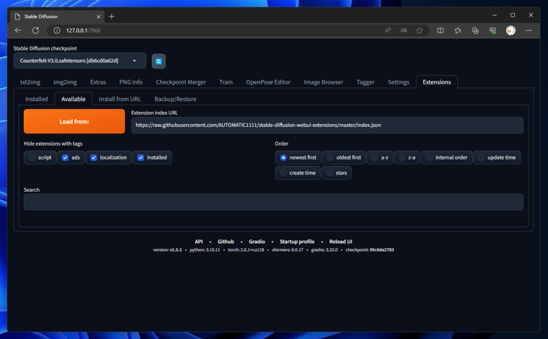The width and height of the screenshot is (548, 339).
Task: Open the Extras tab
Action: pos(98,82)
